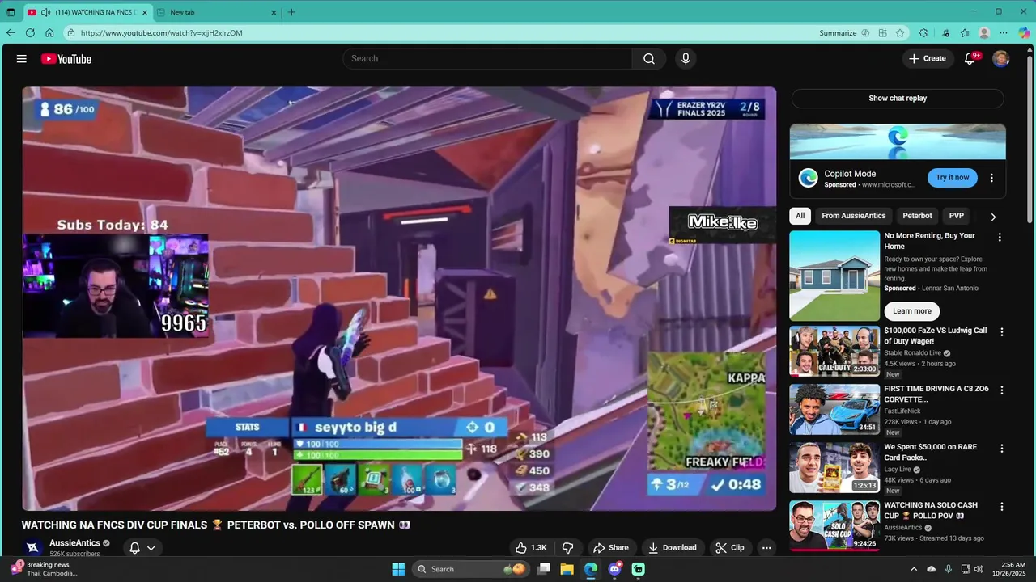Open FaZe VS Ludwig video thumbnail

click(834, 351)
